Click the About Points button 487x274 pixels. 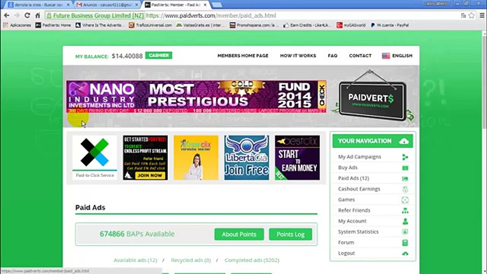[x=239, y=234]
